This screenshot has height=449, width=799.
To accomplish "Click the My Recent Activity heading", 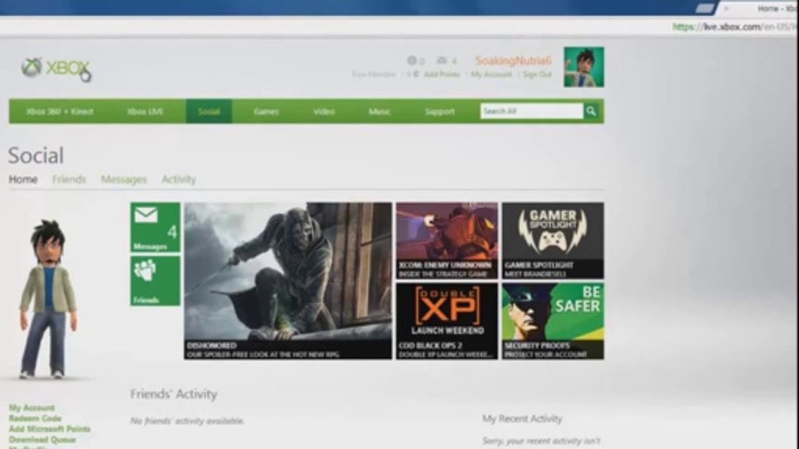I will point(522,419).
